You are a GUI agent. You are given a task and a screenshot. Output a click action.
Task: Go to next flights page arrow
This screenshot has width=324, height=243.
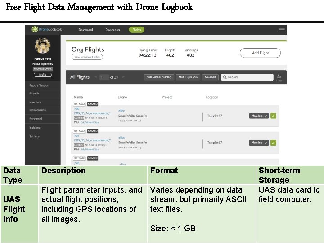pyautogui.click(x=124, y=77)
